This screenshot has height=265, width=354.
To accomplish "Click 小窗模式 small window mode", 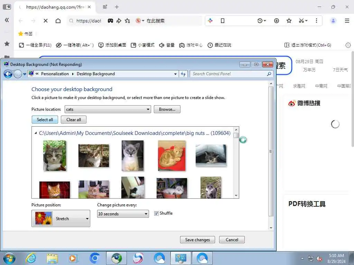I will coord(143,45).
